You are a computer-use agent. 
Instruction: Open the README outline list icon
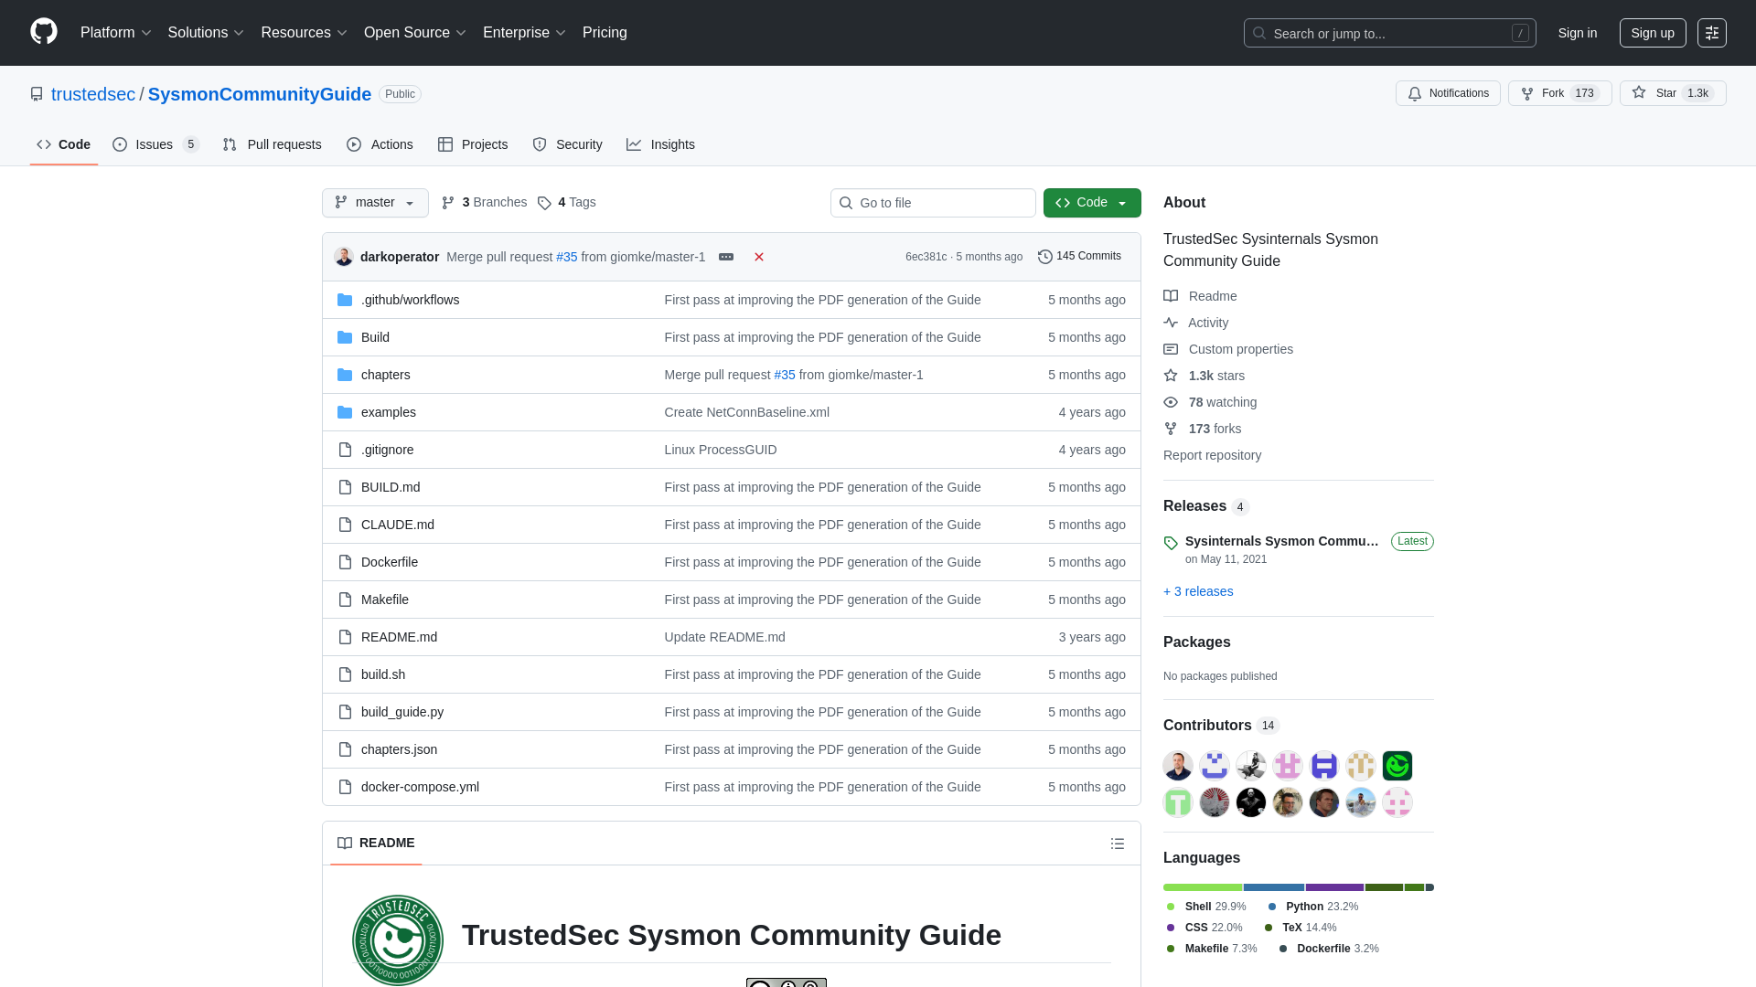(1117, 843)
